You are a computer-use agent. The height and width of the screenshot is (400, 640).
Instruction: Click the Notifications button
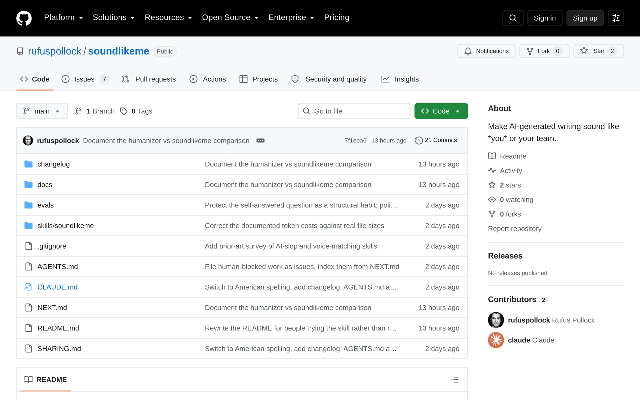pos(486,51)
